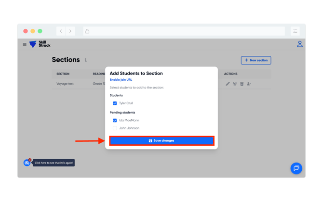Open the browser reader menu icon
This screenshot has height=201, width=323.
[295, 31]
